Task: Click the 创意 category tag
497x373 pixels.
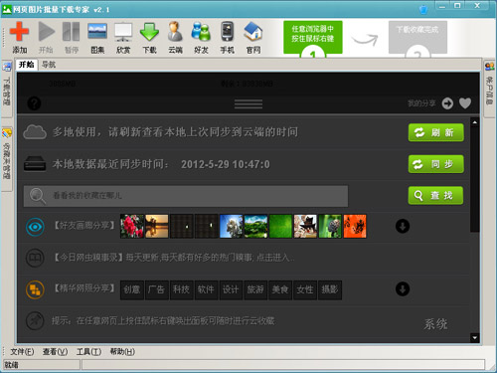Action: click(132, 289)
